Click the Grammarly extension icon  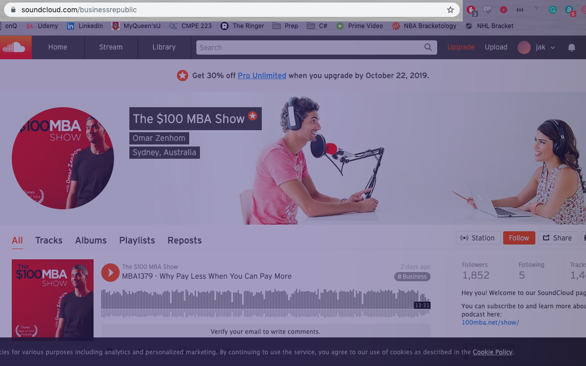coord(552,10)
